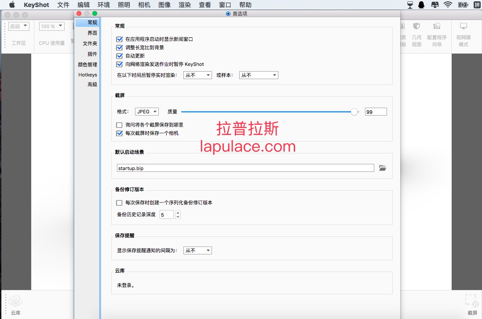Open the 云库 cloud library icon
This screenshot has width=482, height=319.
click(15, 301)
